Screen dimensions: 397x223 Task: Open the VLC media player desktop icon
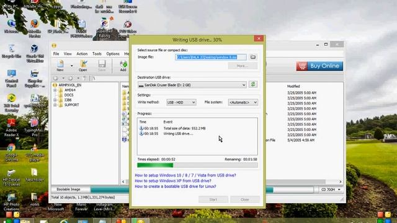click(x=35, y=152)
